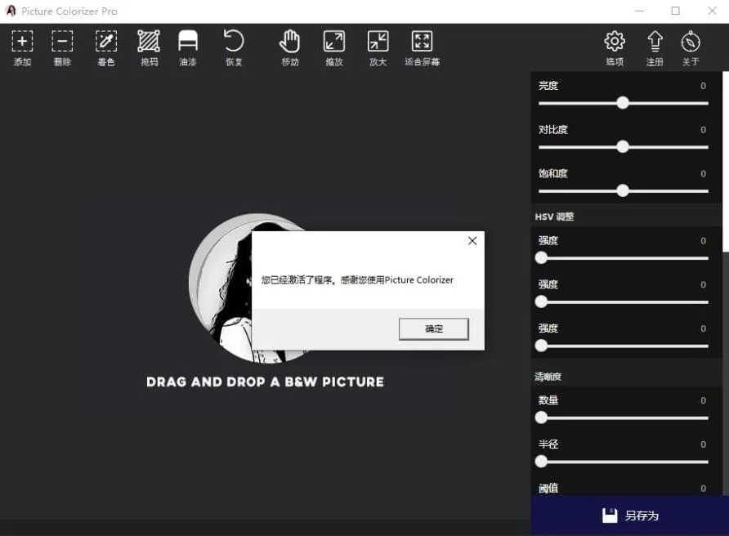Click the 添加 (Add) toolbar icon

click(x=22, y=42)
